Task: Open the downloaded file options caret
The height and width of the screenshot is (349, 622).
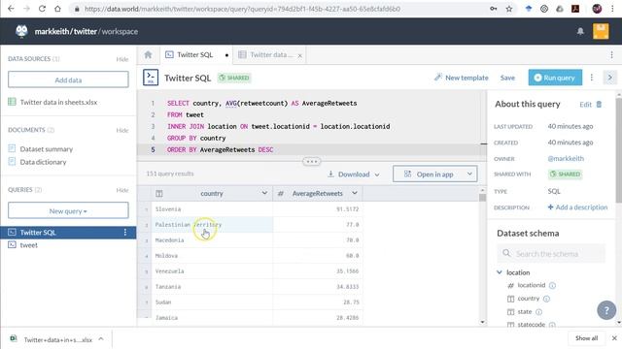Action: coord(101,339)
